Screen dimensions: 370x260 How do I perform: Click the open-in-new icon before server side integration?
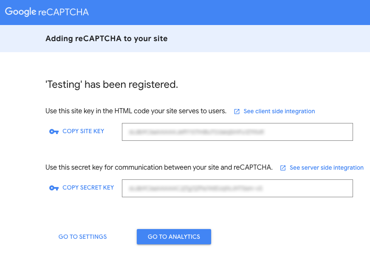(x=283, y=168)
